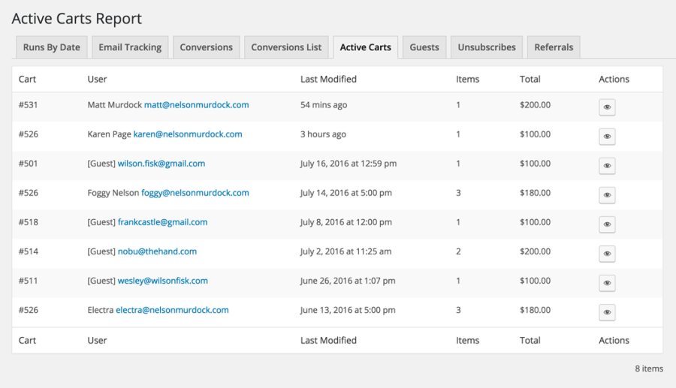The height and width of the screenshot is (388, 676).
Task: Open cart #501 details with eye icon
Action: pyautogui.click(x=607, y=166)
